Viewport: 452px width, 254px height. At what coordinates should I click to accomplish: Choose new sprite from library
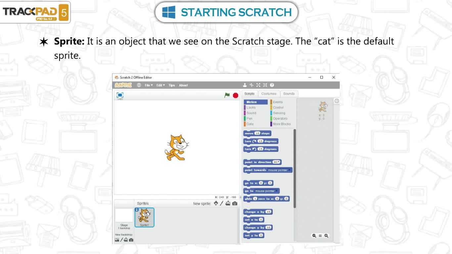point(216,203)
